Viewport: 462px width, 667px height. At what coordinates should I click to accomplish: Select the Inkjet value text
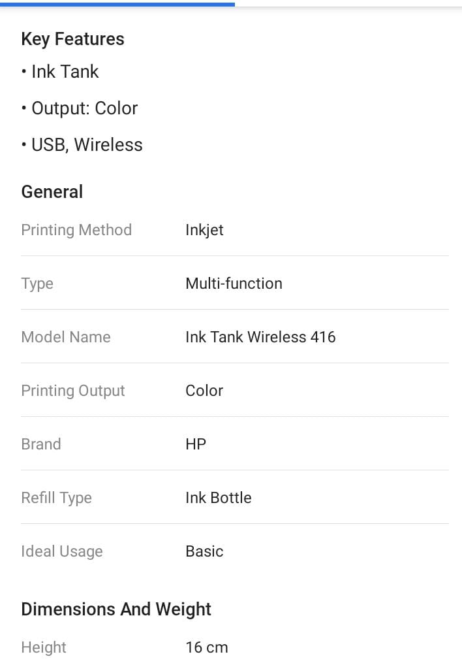(x=204, y=230)
